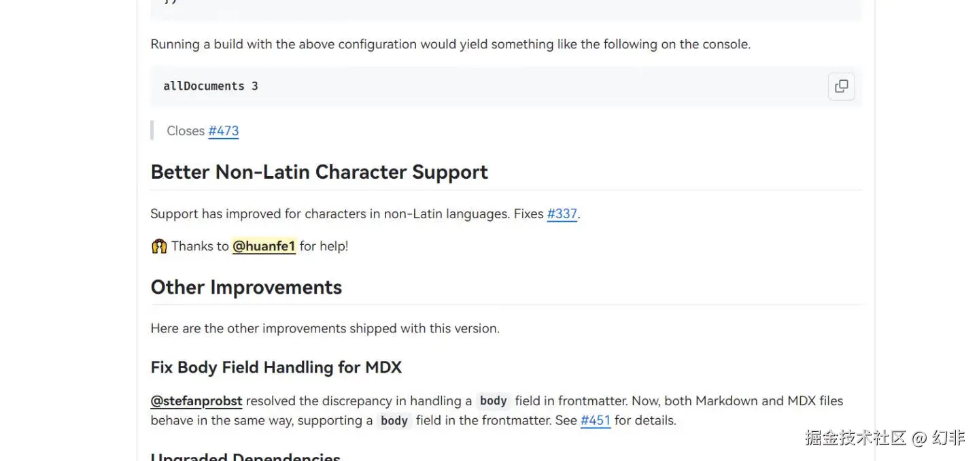Screen dimensions: 979x461
Task: Follow the #451 details link
Action: [595, 420]
